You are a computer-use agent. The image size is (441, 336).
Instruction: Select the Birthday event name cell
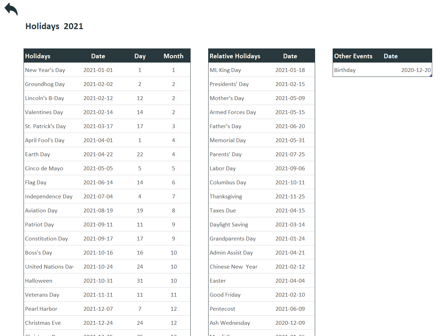(345, 70)
